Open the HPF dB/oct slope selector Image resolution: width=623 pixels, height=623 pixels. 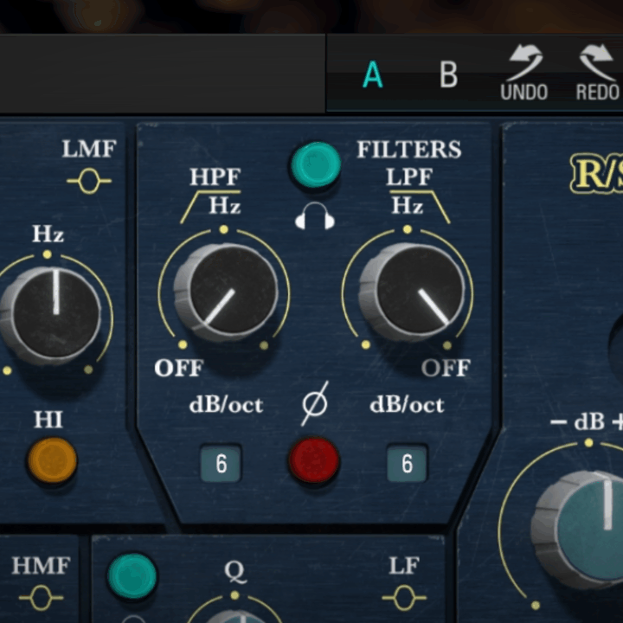[x=221, y=464]
